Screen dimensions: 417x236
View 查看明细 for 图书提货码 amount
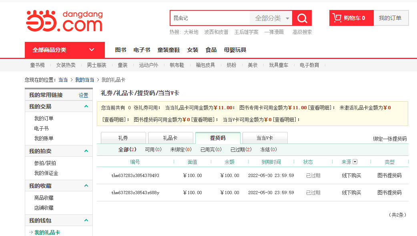click(203, 120)
